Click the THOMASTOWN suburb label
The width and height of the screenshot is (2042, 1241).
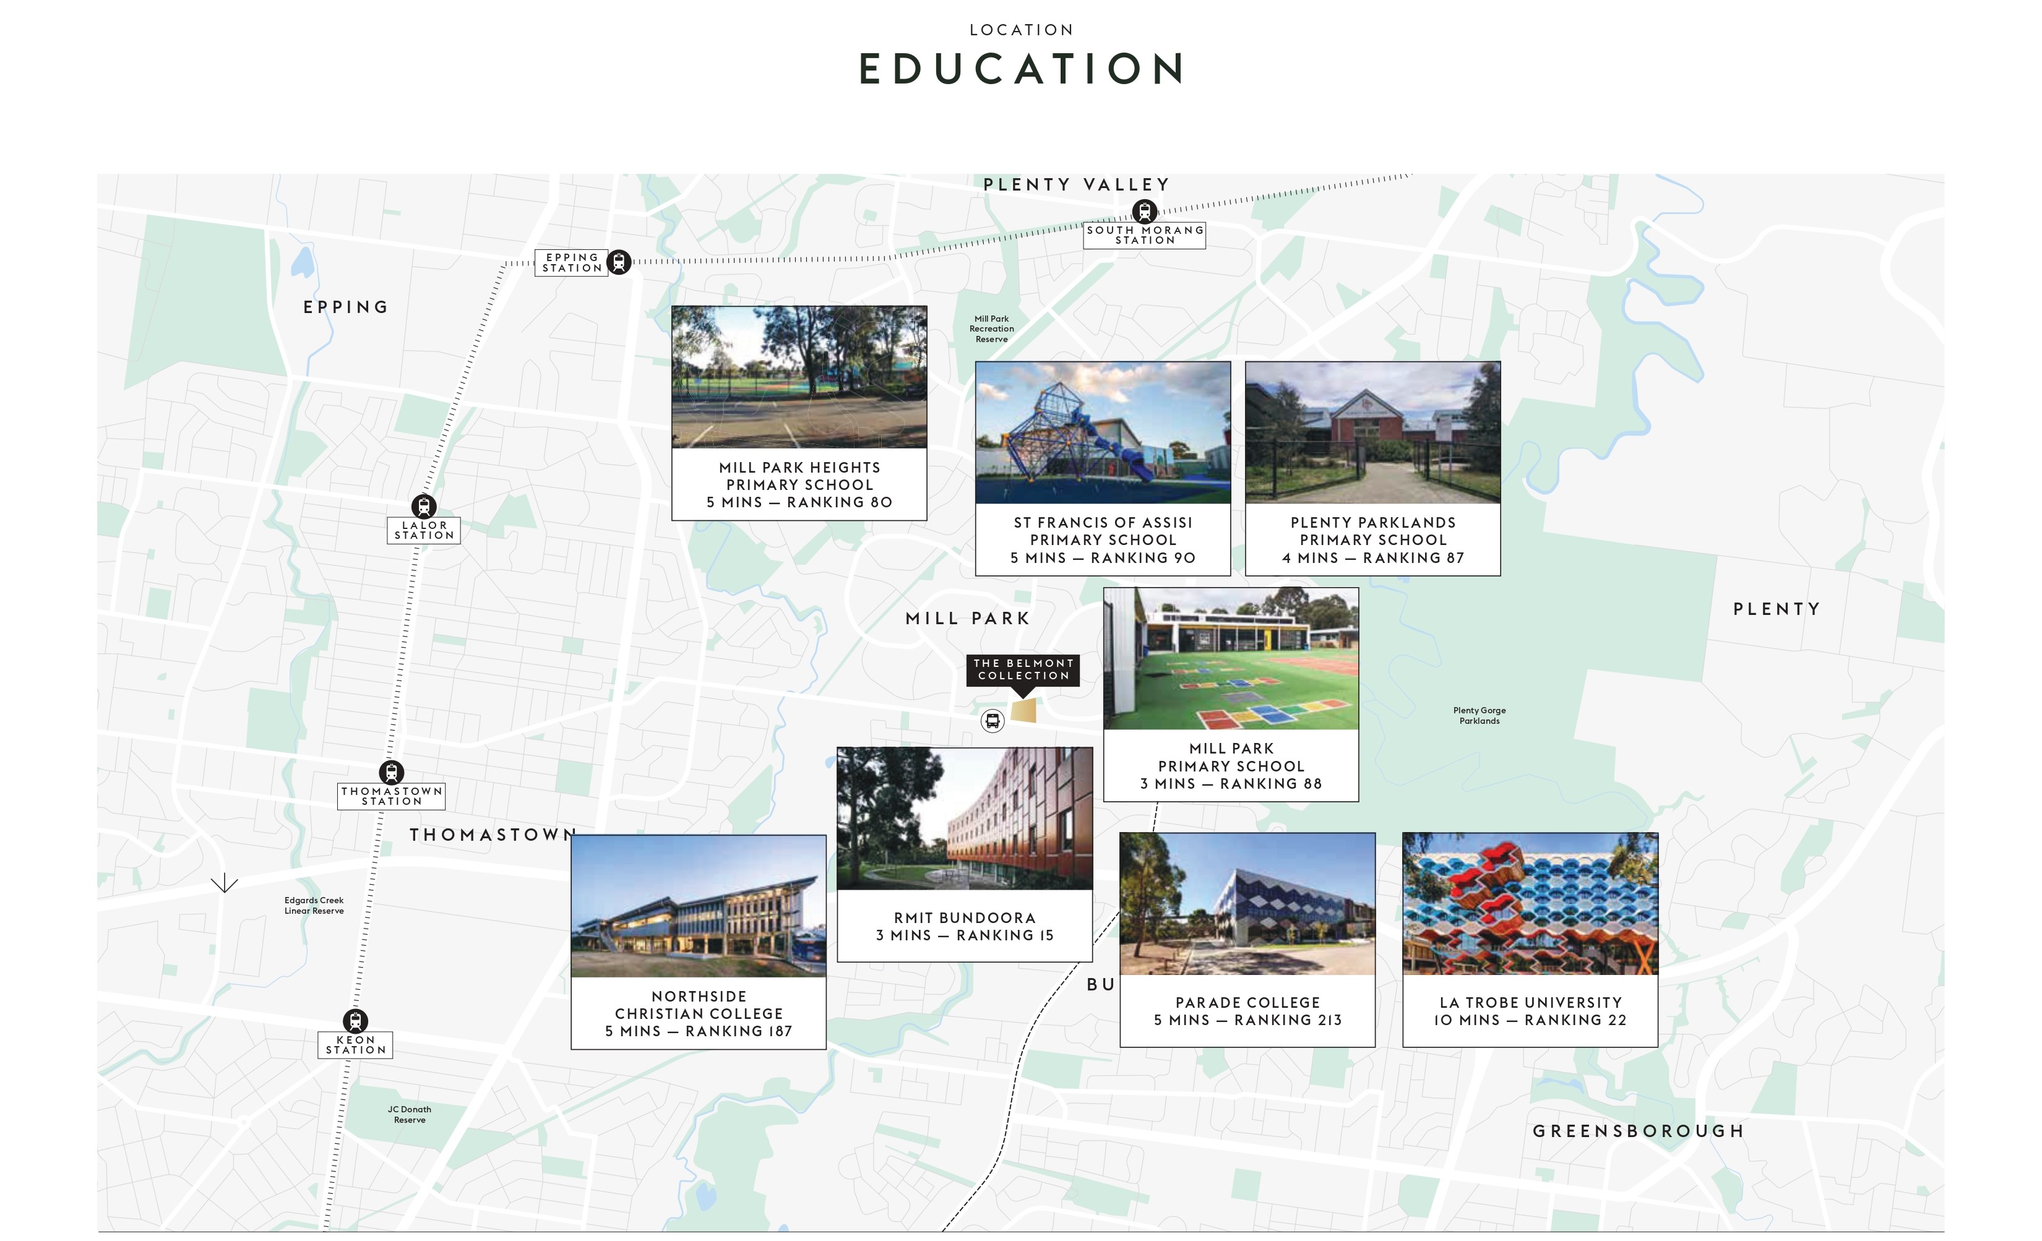[x=493, y=834]
